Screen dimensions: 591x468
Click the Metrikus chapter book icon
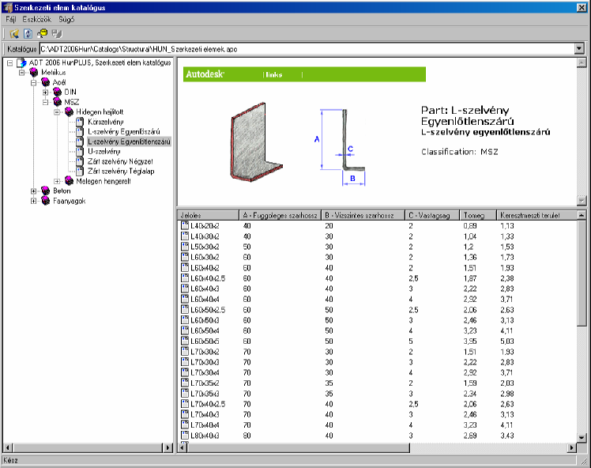34,72
